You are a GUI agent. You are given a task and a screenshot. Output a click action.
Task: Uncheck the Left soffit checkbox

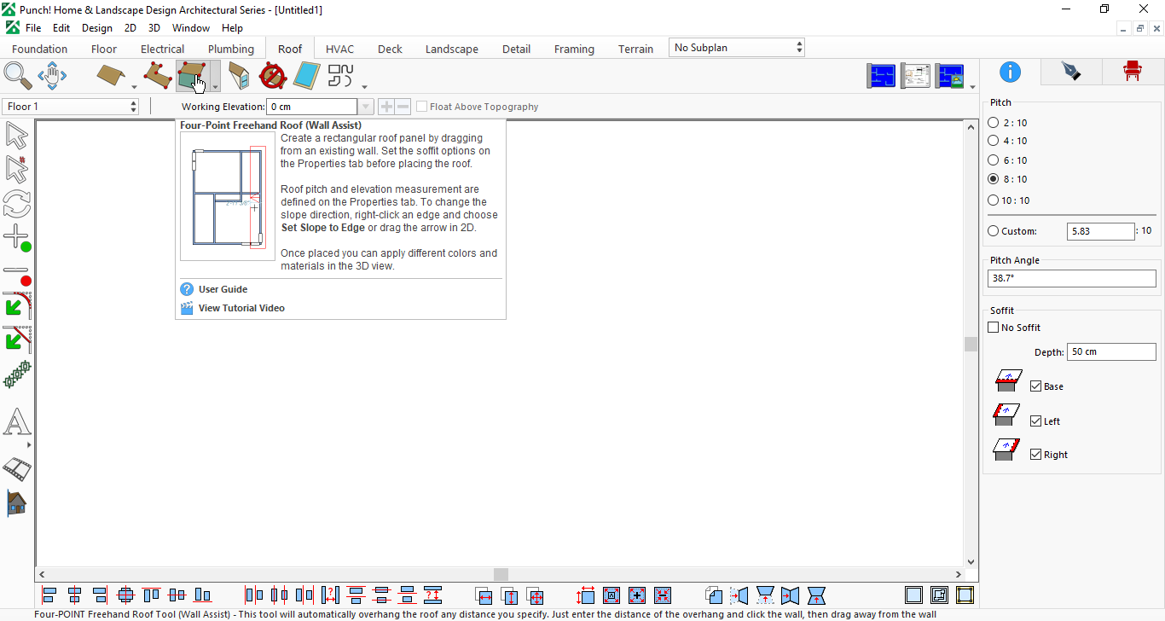[x=1036, y=421]
